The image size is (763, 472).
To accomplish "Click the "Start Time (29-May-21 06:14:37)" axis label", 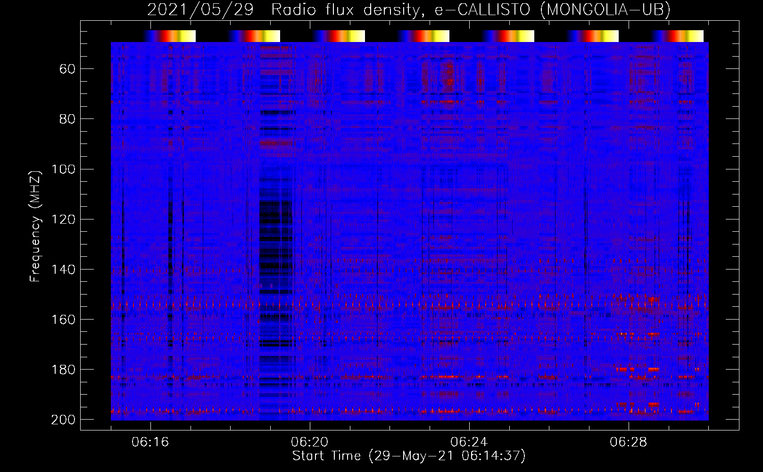I will click(409, 456).
